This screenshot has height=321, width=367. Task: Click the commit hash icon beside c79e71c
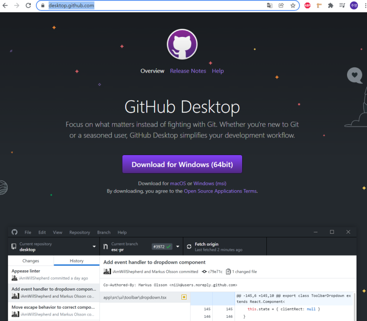tap(204, 271)
